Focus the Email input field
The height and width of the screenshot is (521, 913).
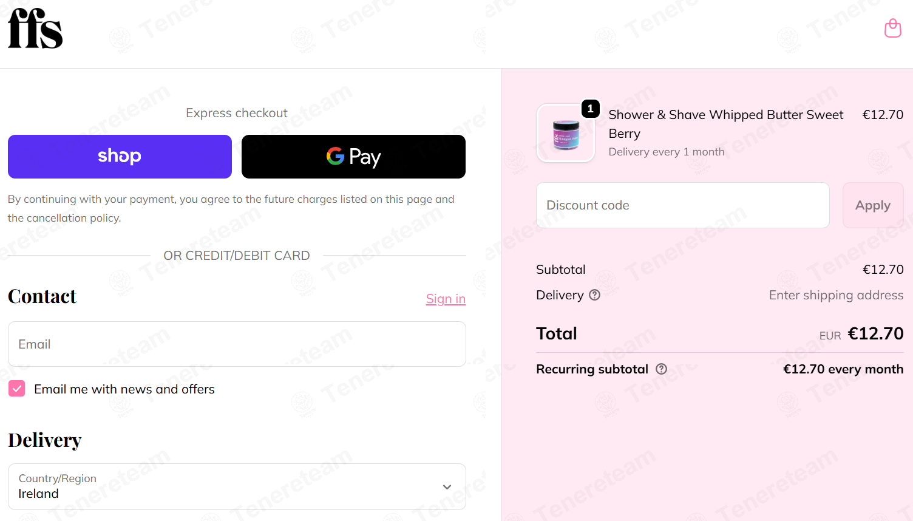[237, 344]
